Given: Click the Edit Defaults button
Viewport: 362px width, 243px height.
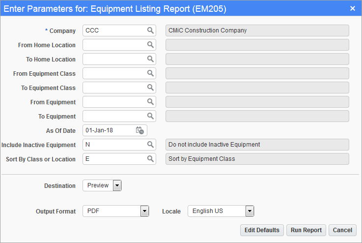Looking at the screenshot, I should click(262, 230).
